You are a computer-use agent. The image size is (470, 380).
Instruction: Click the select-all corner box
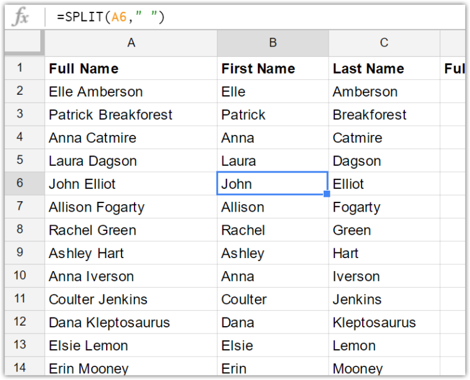click(24, 43)
